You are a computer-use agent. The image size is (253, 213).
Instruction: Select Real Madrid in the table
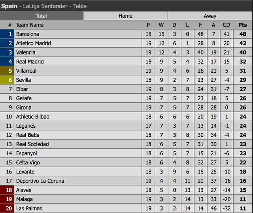[30, 62]
